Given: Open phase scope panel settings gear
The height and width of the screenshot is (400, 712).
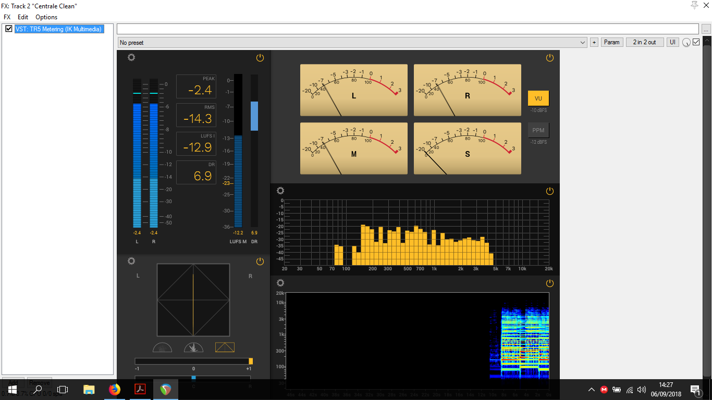Looking at the screenshot, I should coord(131,261).
